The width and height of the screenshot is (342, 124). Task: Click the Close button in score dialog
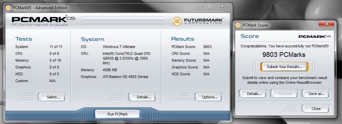(316, 109)
